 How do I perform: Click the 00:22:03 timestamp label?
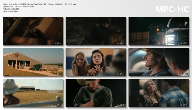58,74
